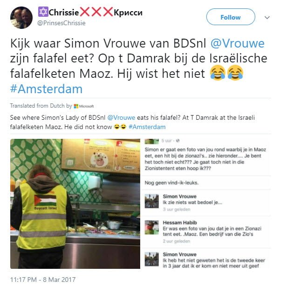This screenshot has width=286, height=287.
Task: Open the falafel shop photo
Action: tap(75, 204)
